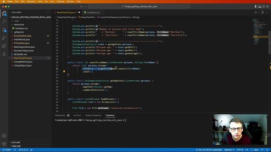Open the File menu
This screenshot has width=271, height=152.
[x=17, y=1]
